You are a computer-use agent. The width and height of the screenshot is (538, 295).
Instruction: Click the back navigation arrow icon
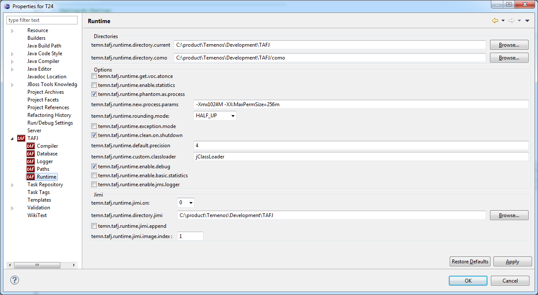pyautogui.click(x=495, y=21)
